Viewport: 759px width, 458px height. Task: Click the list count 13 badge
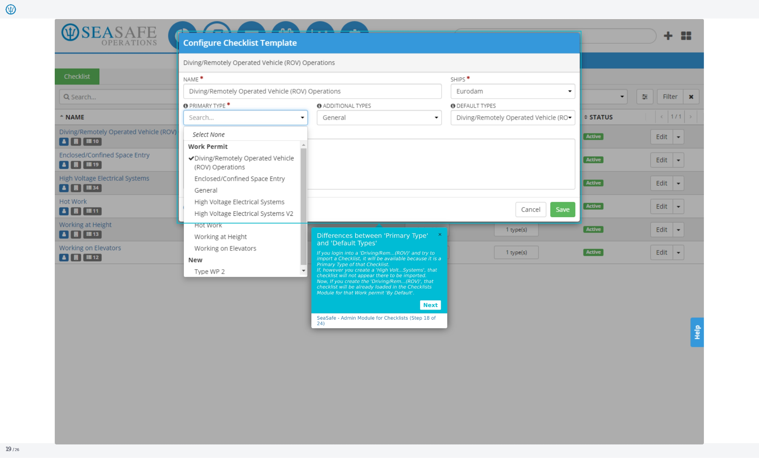pos(92,235)
